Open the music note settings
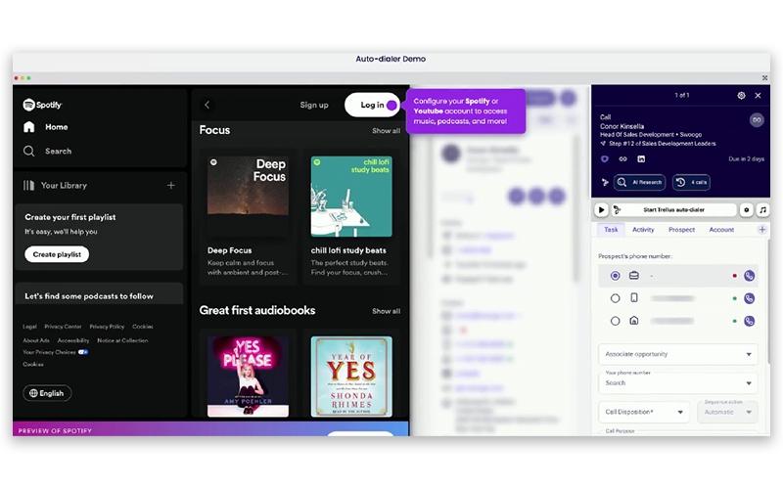The width and height of the screenshot is (783, 489). coord(762,210)
